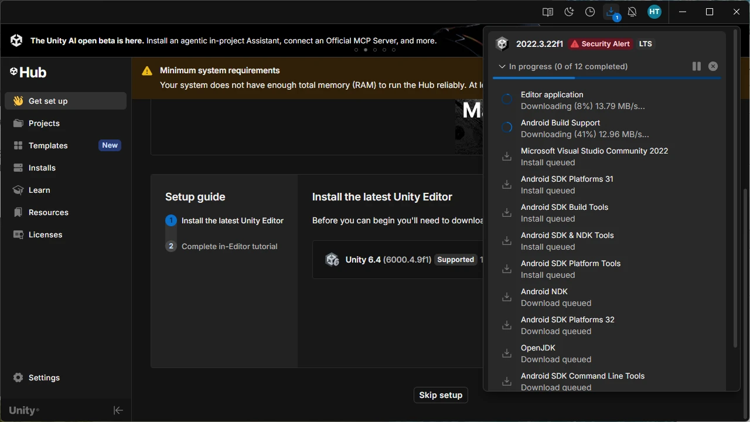Open Projects in the sidebar
Screen dimensions: 750x422
(x=66, y=123)
